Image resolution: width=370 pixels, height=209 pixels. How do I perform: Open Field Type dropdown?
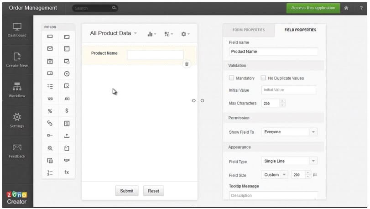tap(289, 161)
